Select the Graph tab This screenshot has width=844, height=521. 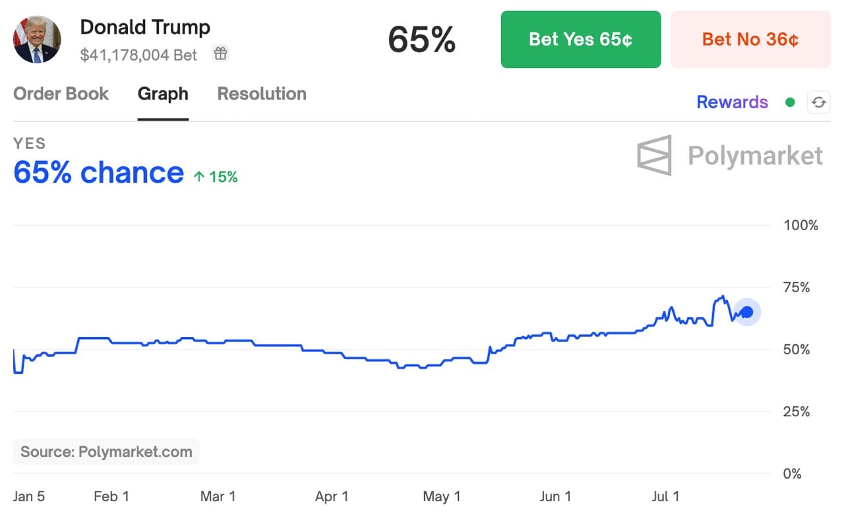point(163,94)
